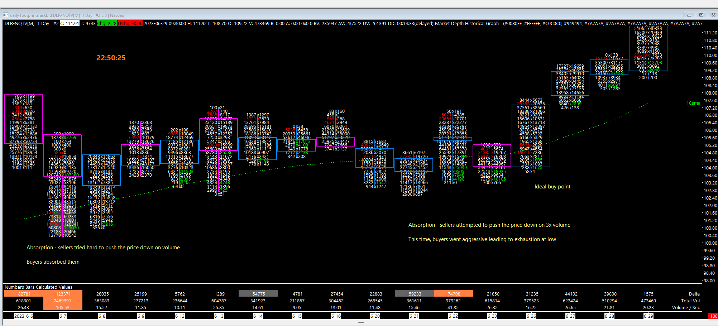The height and width of the screenshot is (326, 718).
Task: Click the orange delta cell -123371
Action: (63, 294)
